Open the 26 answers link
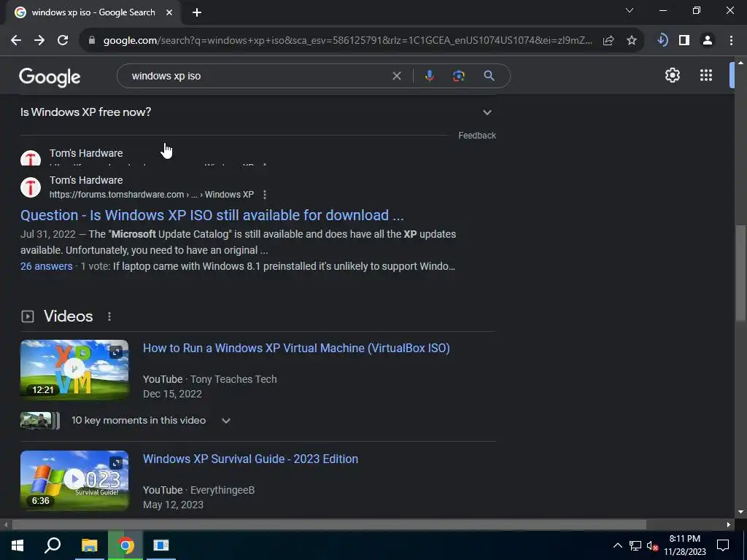 click(x=46, y=266)
